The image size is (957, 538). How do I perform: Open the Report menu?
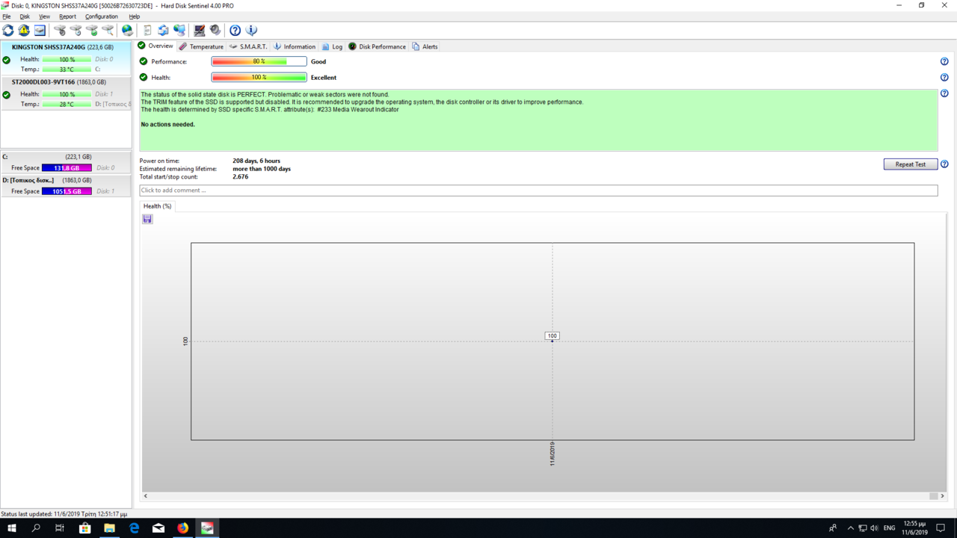pos(67,16)
